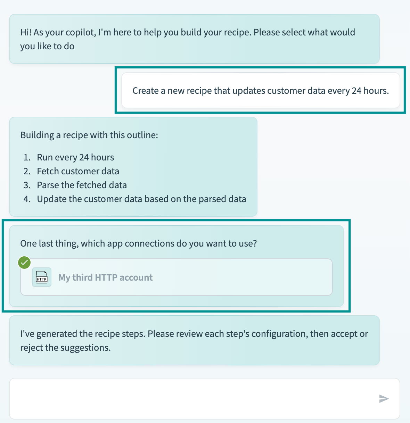
Task: Click the 'Hi! As your copilot' greeting message
Action: click(188, 39)
